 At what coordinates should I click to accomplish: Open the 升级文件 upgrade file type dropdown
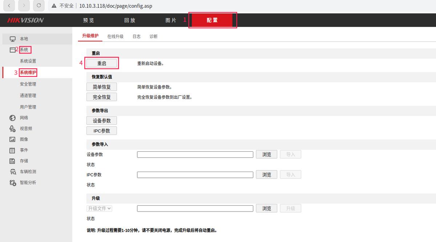point(99,208)
